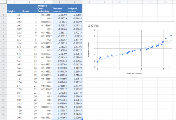Click the height cell 57.6
The width and height of the screenshot is (176, 120).
point(15,82)
